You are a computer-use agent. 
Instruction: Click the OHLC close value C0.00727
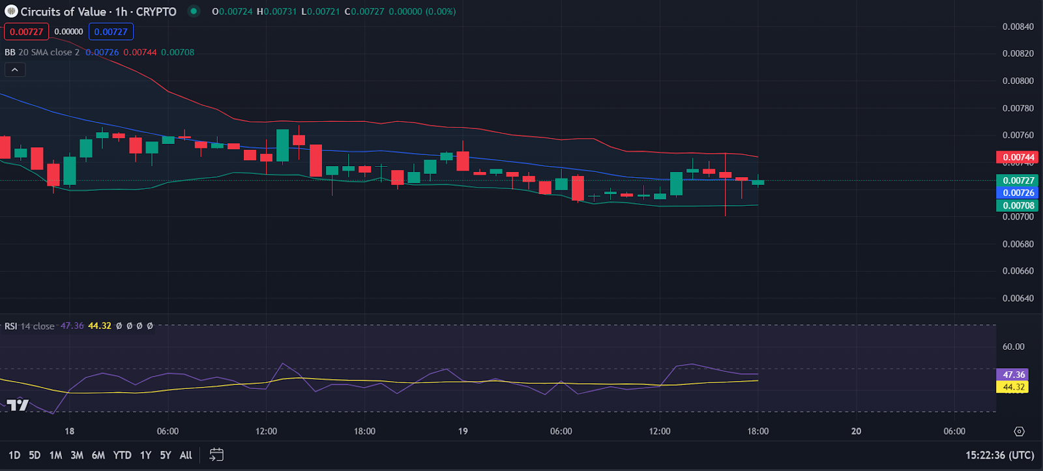pos(364,12)
